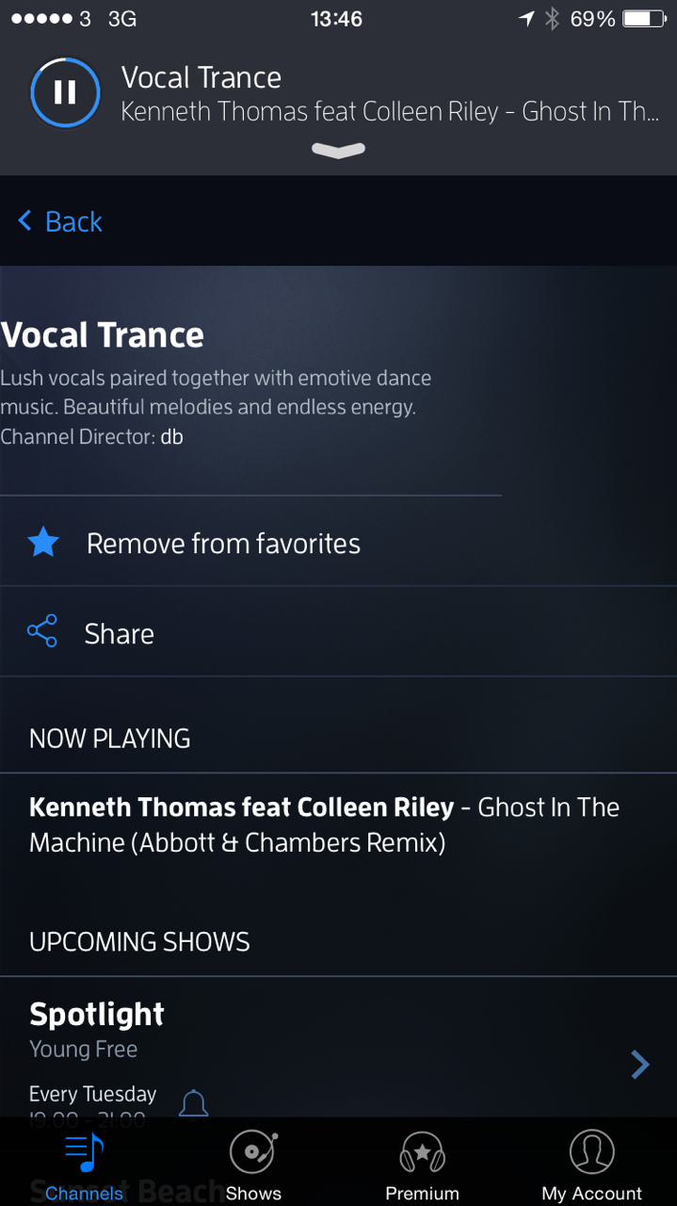Open the Share option row

pos(338,632)
